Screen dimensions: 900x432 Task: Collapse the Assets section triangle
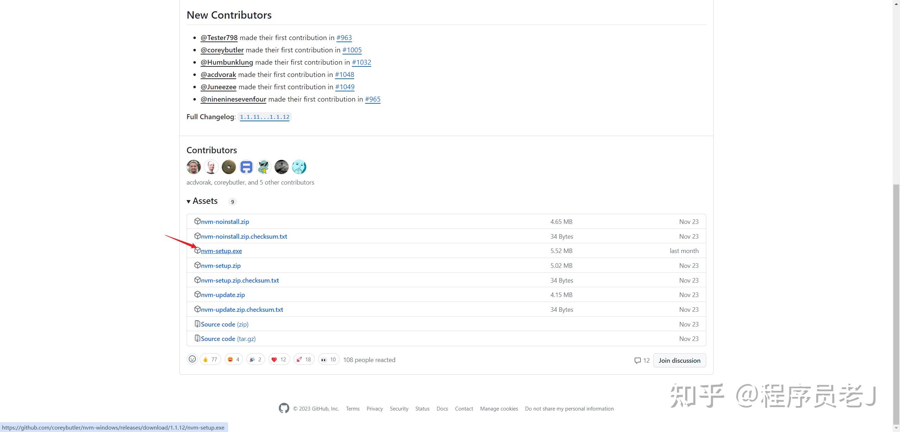pos(189,201)
